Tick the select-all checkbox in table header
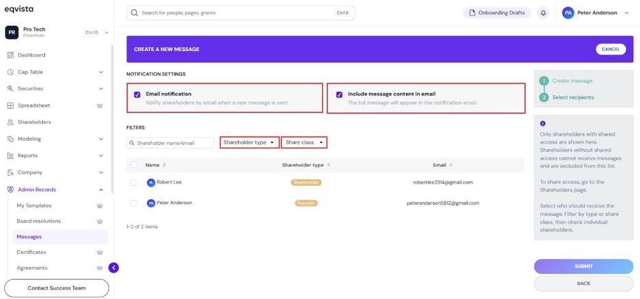 click(x=134, y=165)
